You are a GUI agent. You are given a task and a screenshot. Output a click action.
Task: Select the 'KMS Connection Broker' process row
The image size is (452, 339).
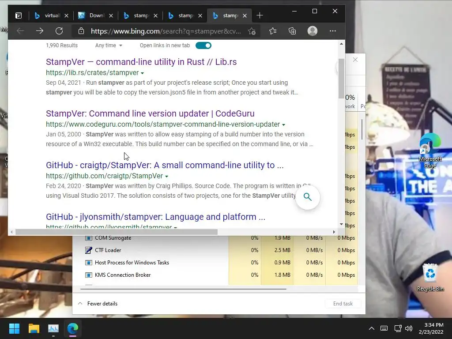(x=215, y=275)
